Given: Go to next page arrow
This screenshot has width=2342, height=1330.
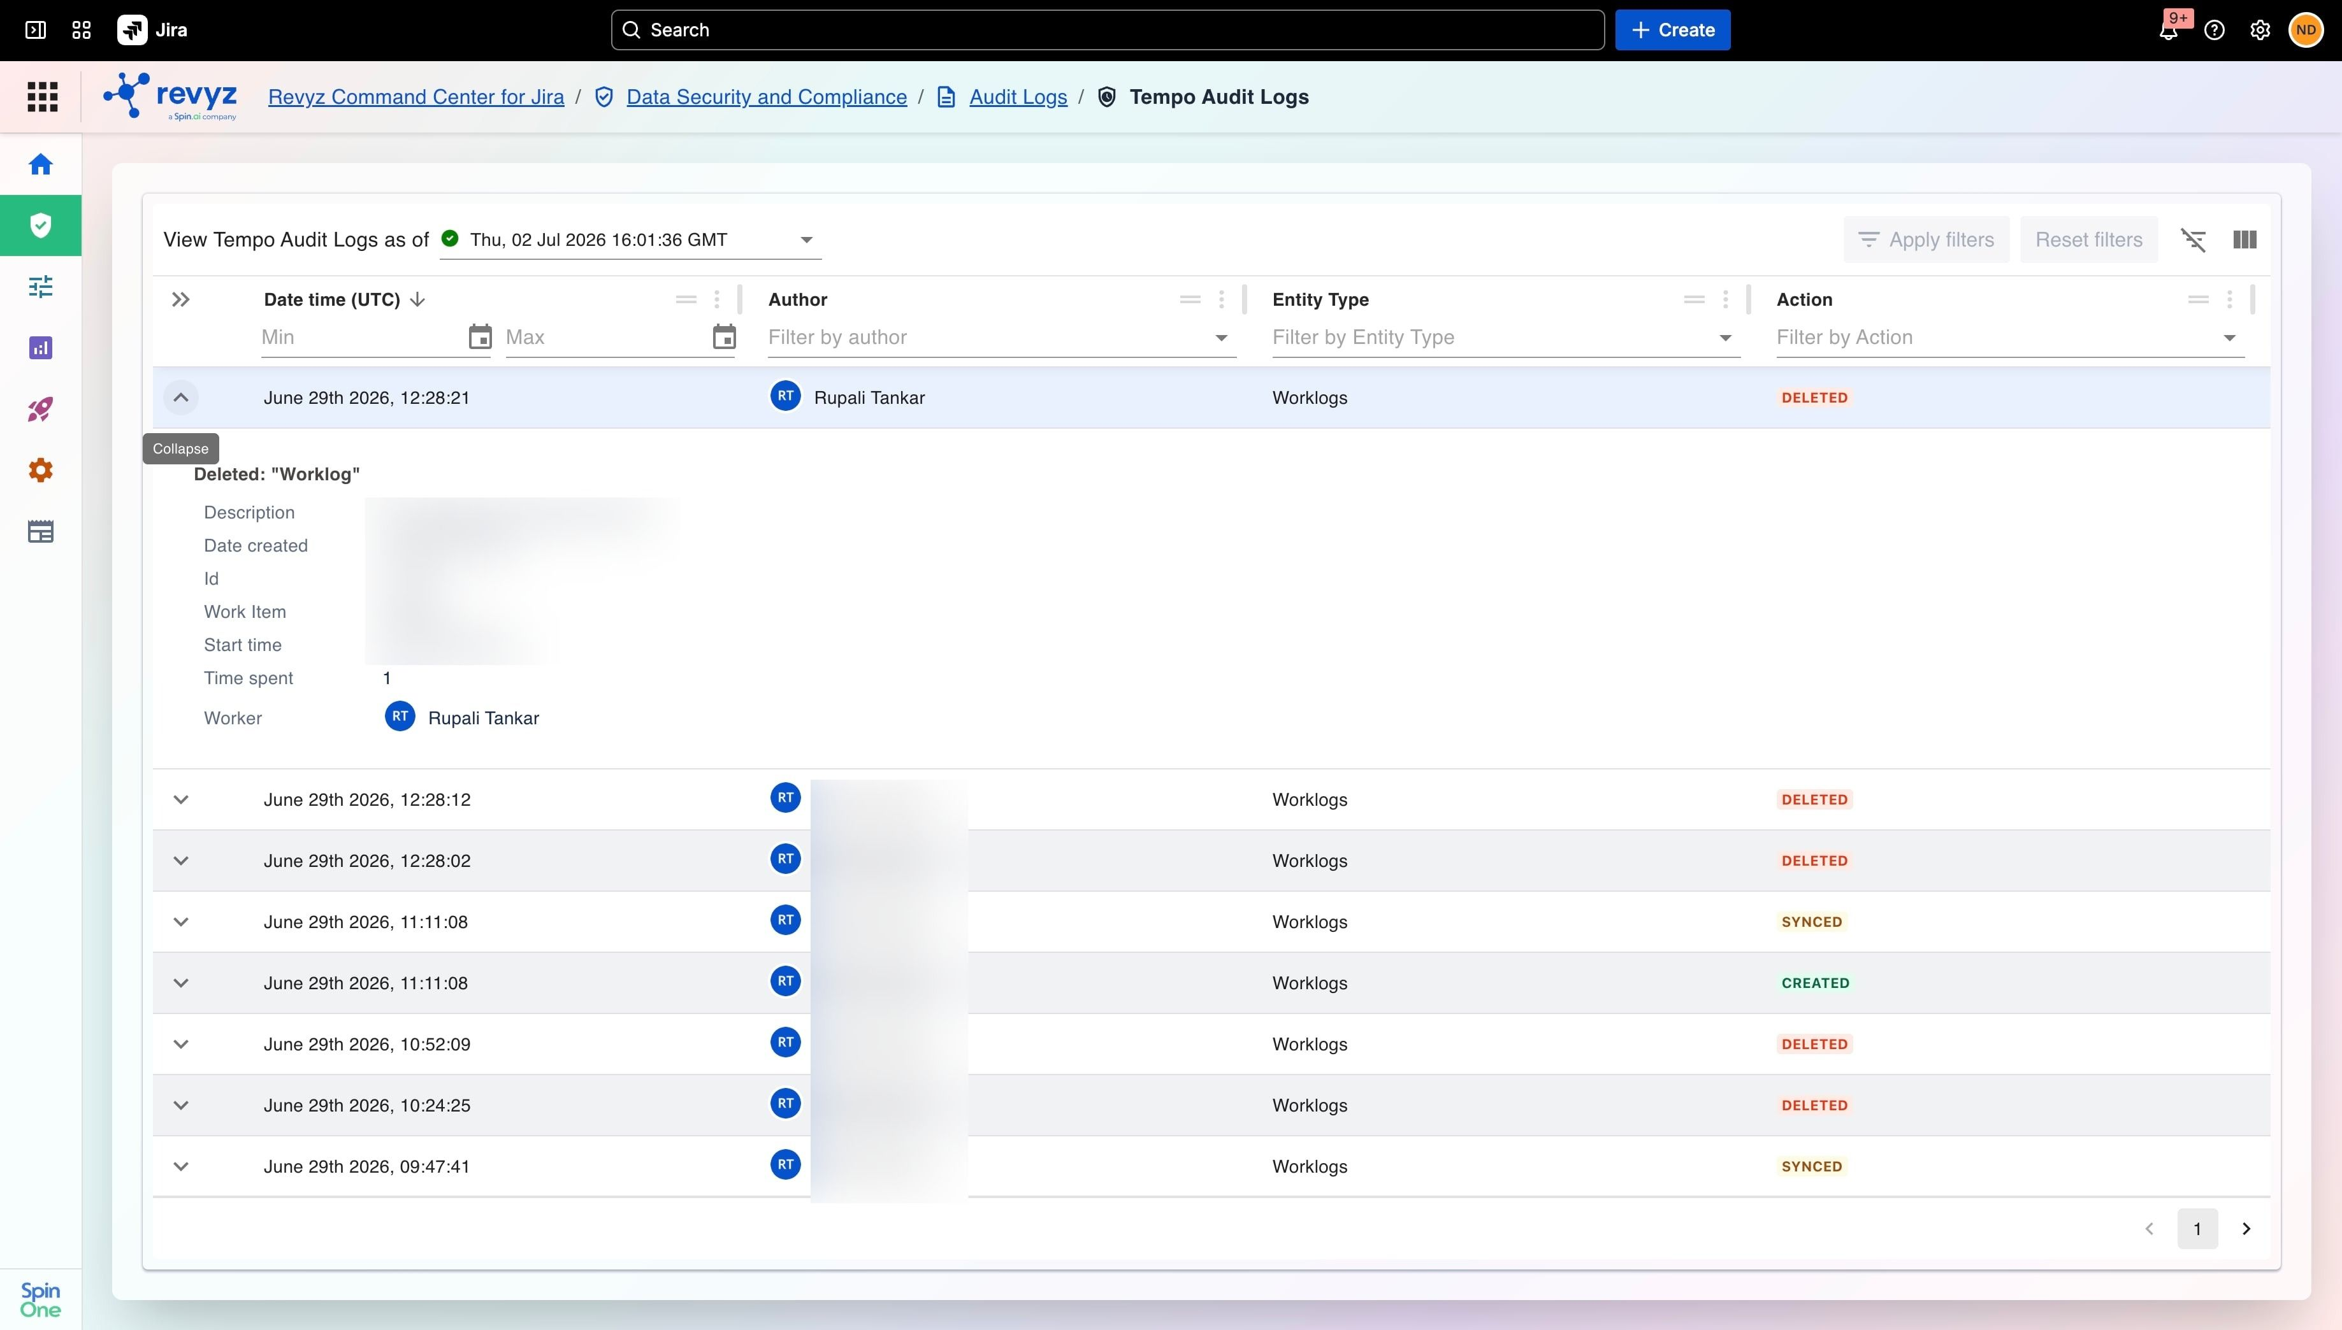Looking at the screenshot, I should pyautogui.click(x=2246, y=1229).
